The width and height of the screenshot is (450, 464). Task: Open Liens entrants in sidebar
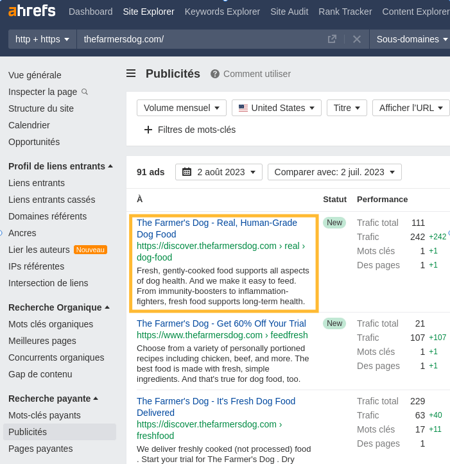tap(37, 183)
